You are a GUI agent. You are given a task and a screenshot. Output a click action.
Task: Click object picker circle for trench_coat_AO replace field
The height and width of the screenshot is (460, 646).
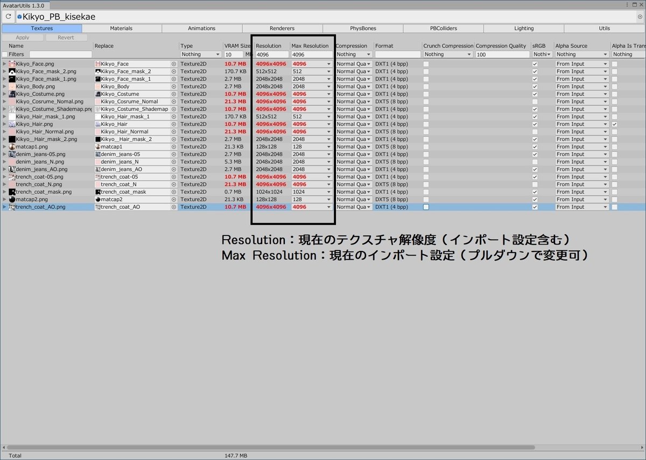coord(173,206)
